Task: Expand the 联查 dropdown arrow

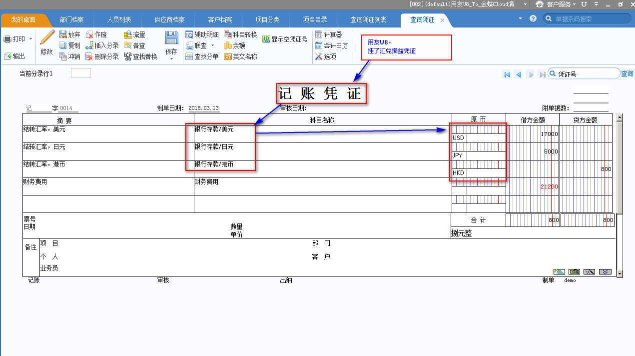Action: [212, 45]
